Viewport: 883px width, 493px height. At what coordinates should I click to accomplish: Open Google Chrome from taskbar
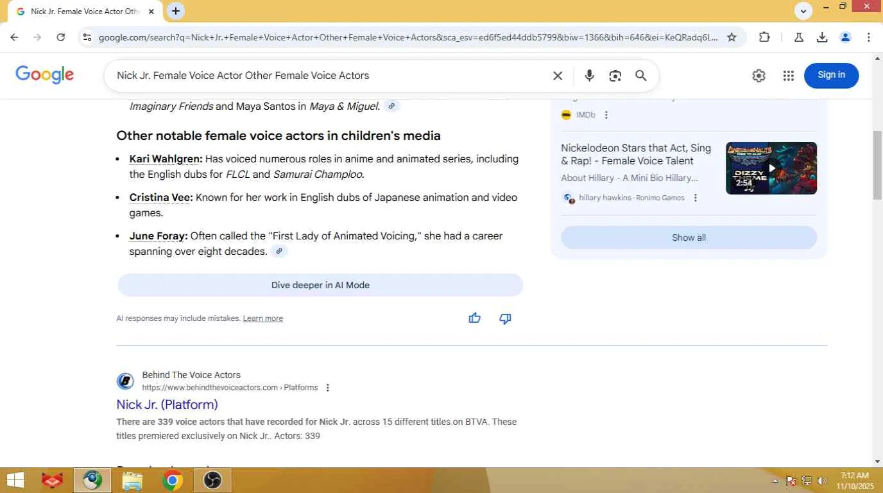coord(172,480)
